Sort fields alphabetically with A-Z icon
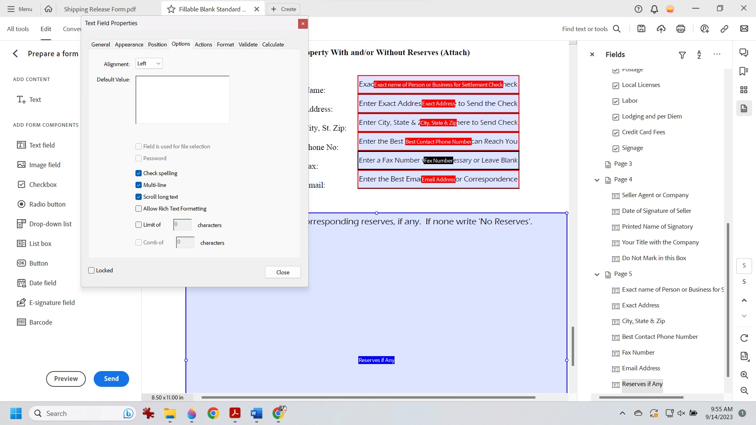The height and width of the screenshot is (425, 756). [x=699, y=55]
